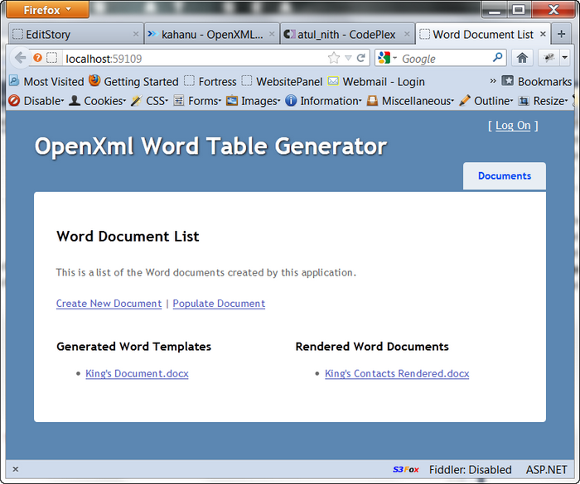This screenshot has height=484, width=580.
Task: Switch to the EditStory tab
Action: coord(76,35)
